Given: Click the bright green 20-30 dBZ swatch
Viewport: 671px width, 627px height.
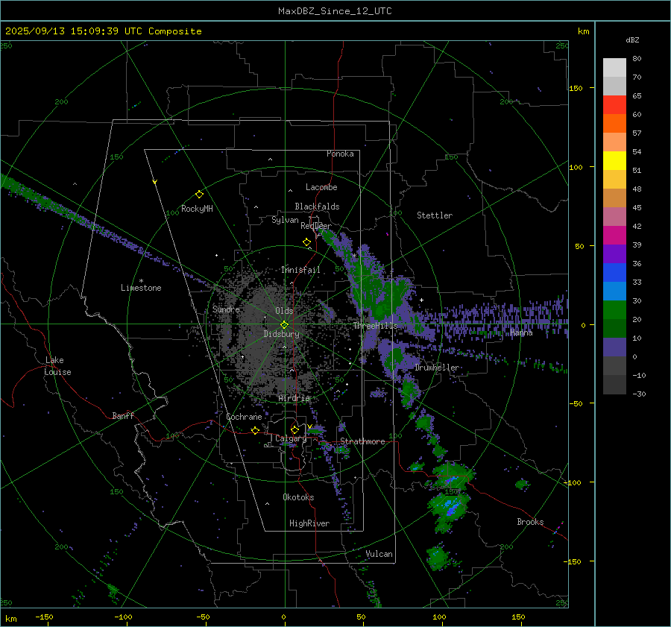Looking at the screenshot, I should (614, 310).
